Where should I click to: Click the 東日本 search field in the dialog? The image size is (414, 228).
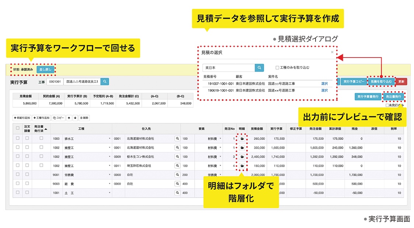[x=229, y=68]
